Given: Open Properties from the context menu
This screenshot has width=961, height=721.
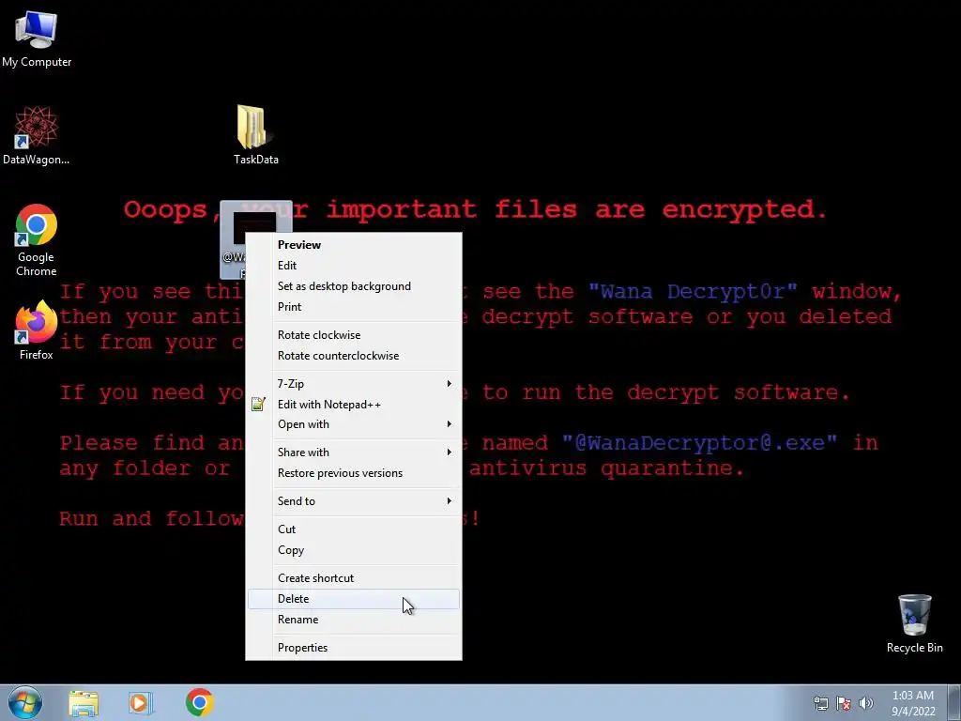Looking at the screenshot, I should point(354,648).
